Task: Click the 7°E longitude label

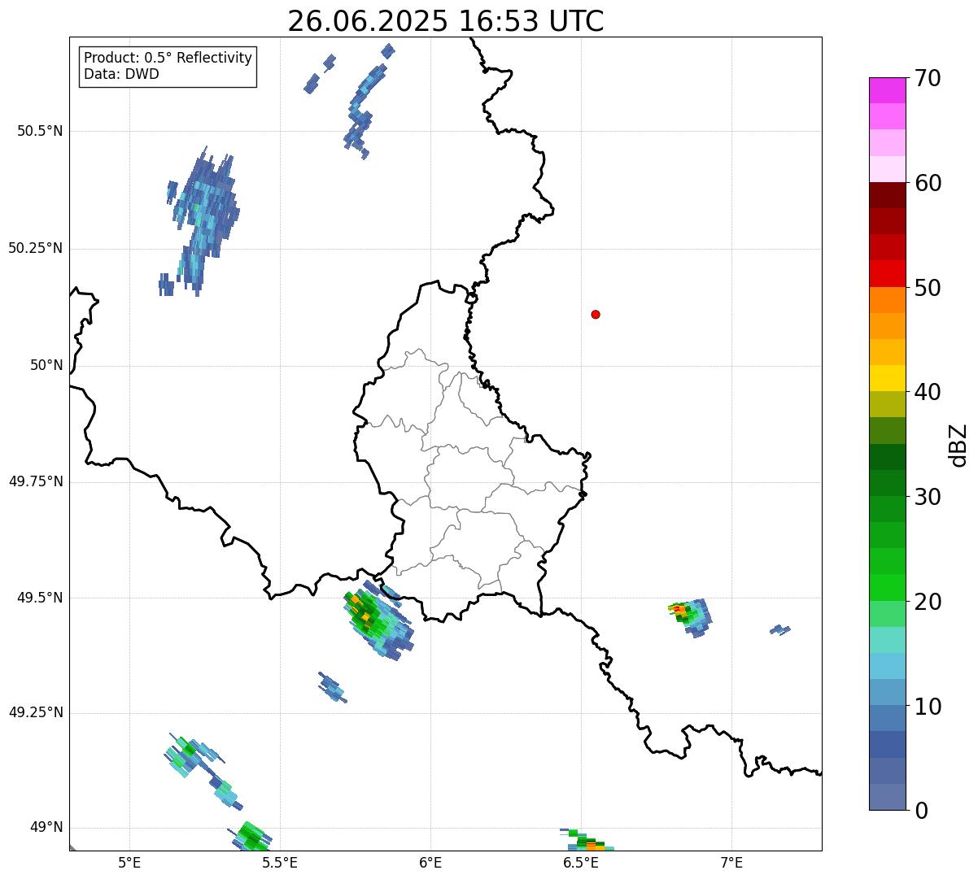Action: click(x=732, y=862)
